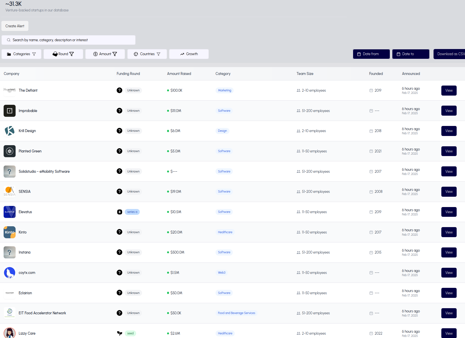The image size is (465, 338).
Task: Toggle the Growth filter button
Action: pyautogui.click(x=189, y=54)
